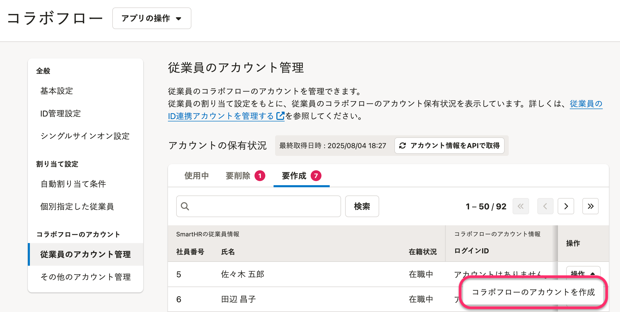Go to first page with double-left arrows
Screen dimensions: 620x312
[521, 206]
